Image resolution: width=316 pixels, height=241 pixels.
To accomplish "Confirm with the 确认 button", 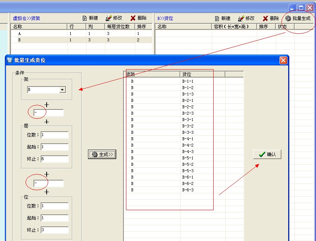I will [x=267, y=155].
